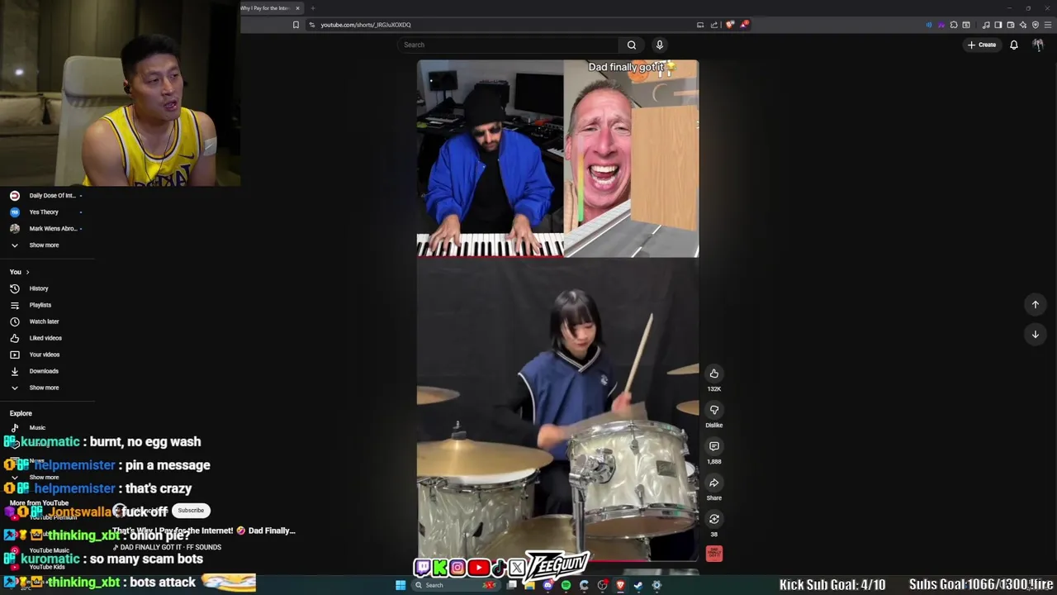This screenshot has height=595, width=1057.
Task: Open Music under Explore
Action: point(37,428)
